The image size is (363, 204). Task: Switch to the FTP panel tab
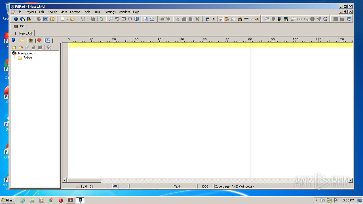[x=31, y=41]
